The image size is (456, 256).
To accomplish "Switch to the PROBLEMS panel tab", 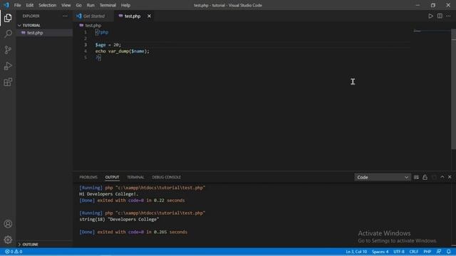I will click(x=88, y=177).
